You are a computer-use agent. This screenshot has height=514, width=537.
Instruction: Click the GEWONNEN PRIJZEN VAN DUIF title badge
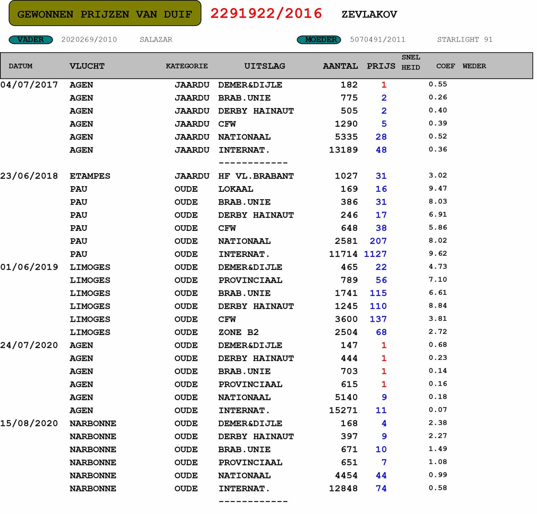[x=105, y=13]
